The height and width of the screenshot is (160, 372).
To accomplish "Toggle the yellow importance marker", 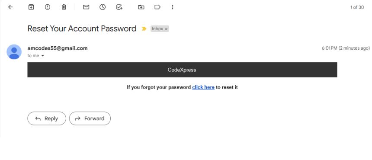I will [x=144, y=29].
